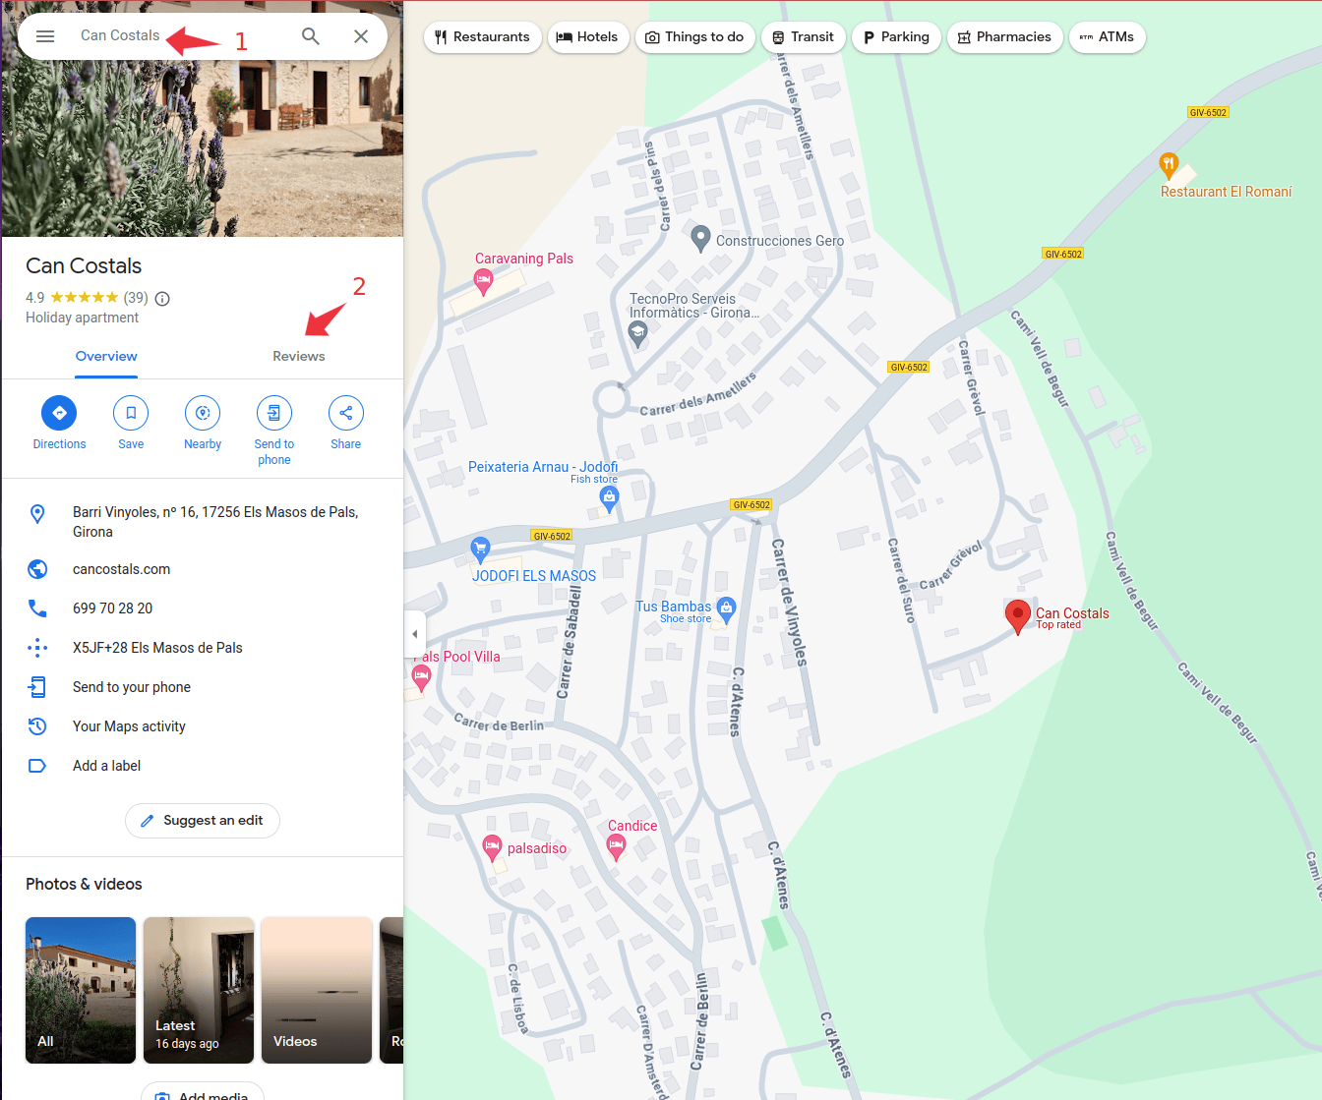Image resolution: width=1322 pixels, height=1100 pixels.
Task: Click the Your Maps activity history icon
Action: coord(37,726)
